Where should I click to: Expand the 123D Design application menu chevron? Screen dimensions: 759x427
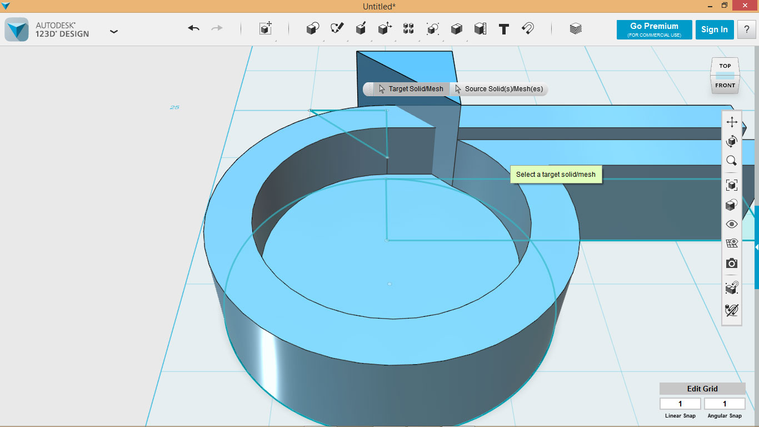pos(114,32)
